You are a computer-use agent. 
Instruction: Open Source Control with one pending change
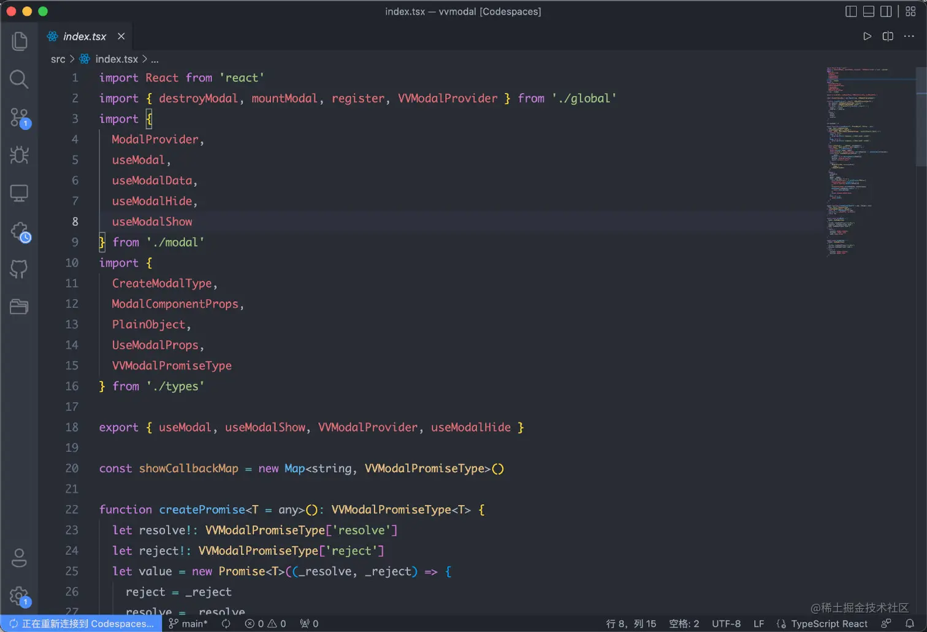(19, 117)
